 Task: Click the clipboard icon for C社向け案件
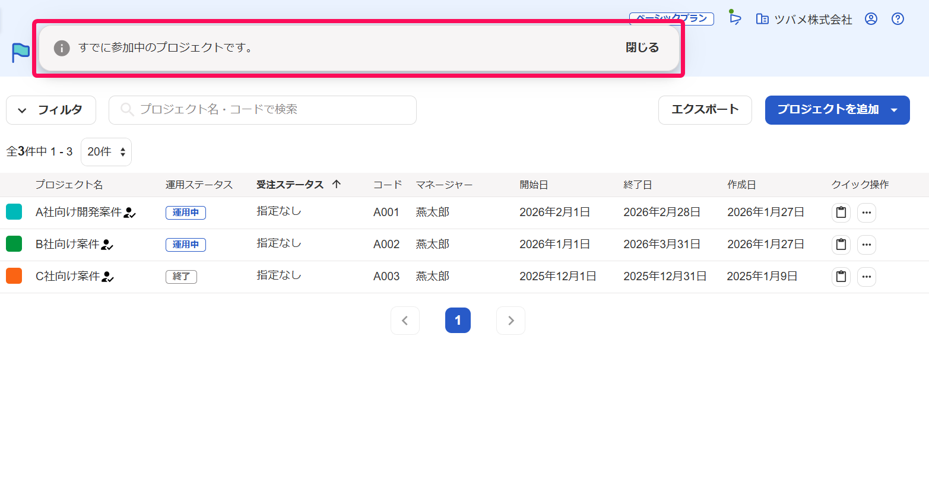(x=841, y=277)
